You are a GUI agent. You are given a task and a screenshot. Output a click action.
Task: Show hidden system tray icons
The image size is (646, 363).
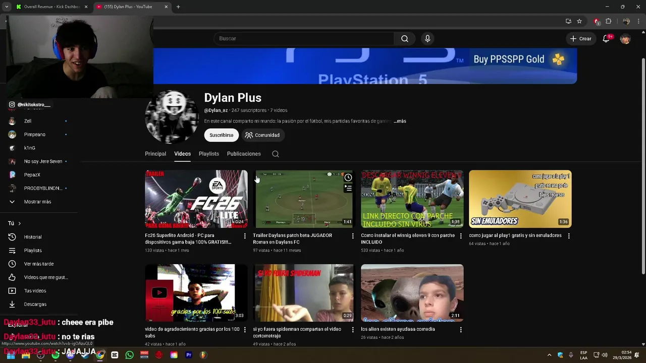pyautogui.click(x=549, y=355)
